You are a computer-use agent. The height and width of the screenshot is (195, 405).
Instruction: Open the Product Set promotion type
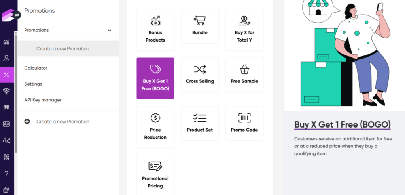pyautogui.click(x=200, y=123)
